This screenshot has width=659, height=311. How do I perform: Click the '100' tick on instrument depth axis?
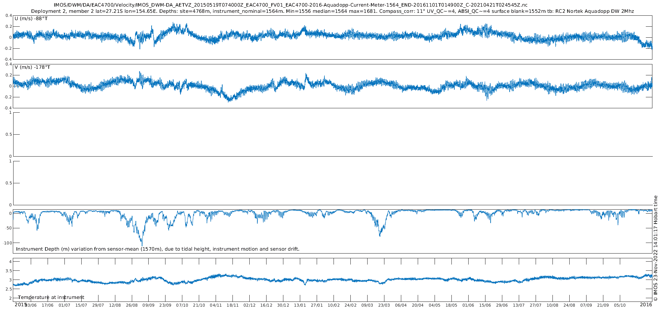click(x=8, y=243)
